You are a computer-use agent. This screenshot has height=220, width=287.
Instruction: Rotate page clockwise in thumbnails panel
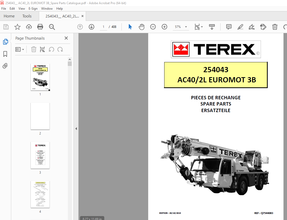(60, 50)
